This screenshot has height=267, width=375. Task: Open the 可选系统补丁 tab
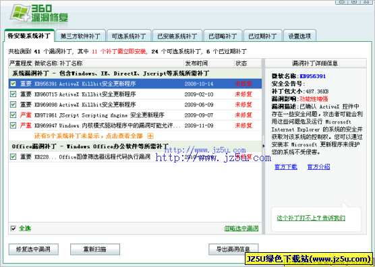[x=129, y=36]
